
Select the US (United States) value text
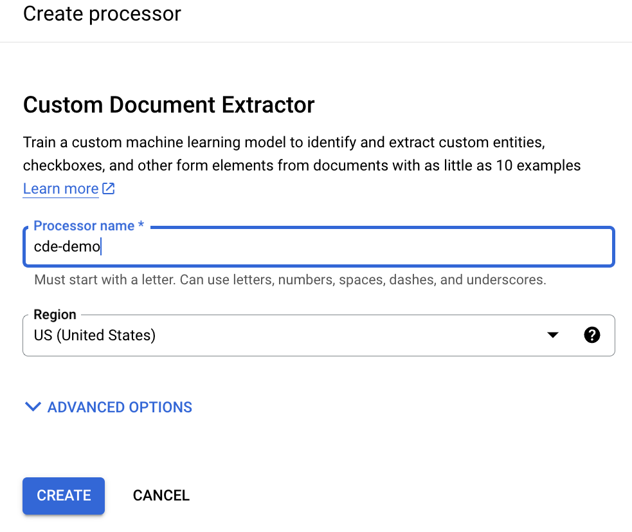(95, 335)
